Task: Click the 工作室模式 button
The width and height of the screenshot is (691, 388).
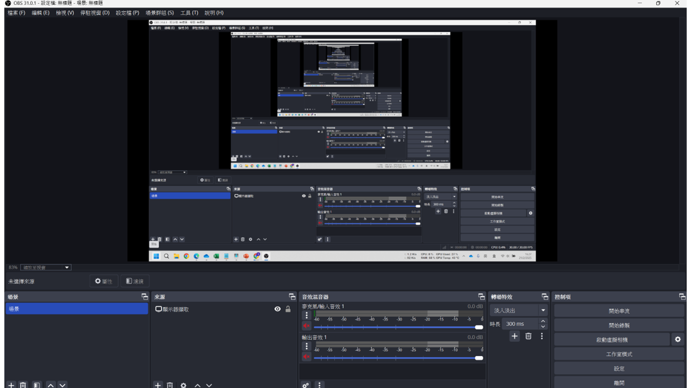Action: (x=619, y=354)
